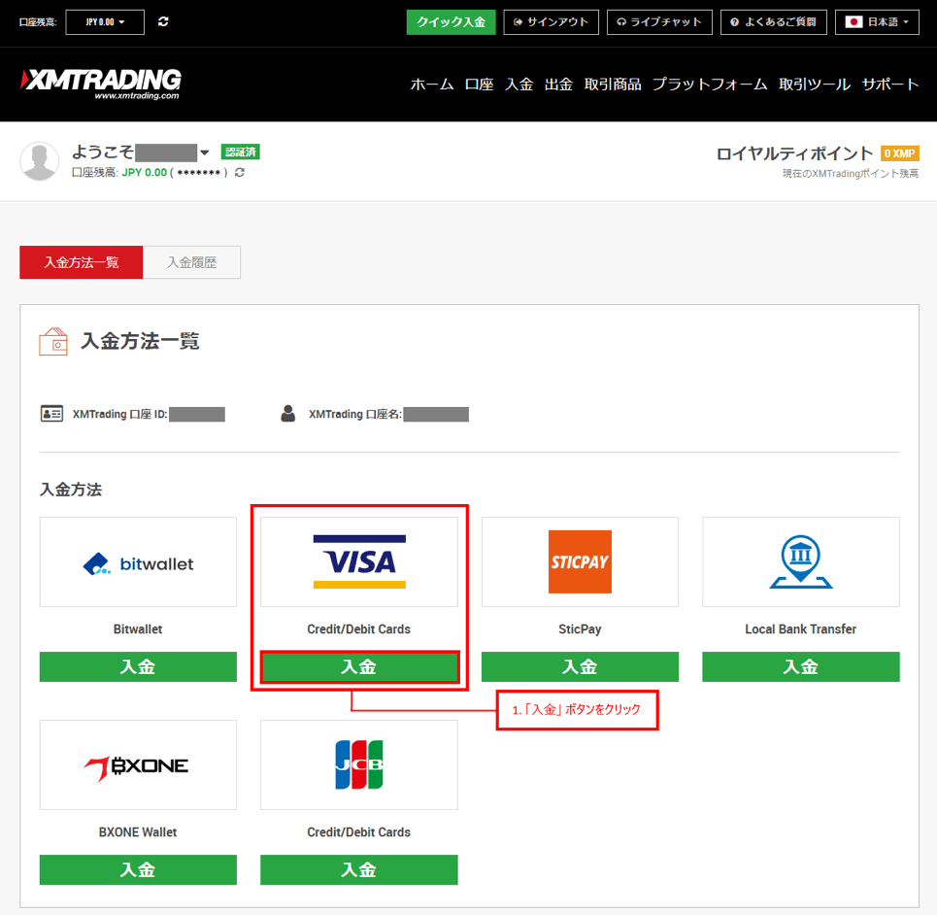Viewport: 937px width, 915px height.
Task: Open the JPY 0.00 balance dropdown
Action: (x=105, y=21)
